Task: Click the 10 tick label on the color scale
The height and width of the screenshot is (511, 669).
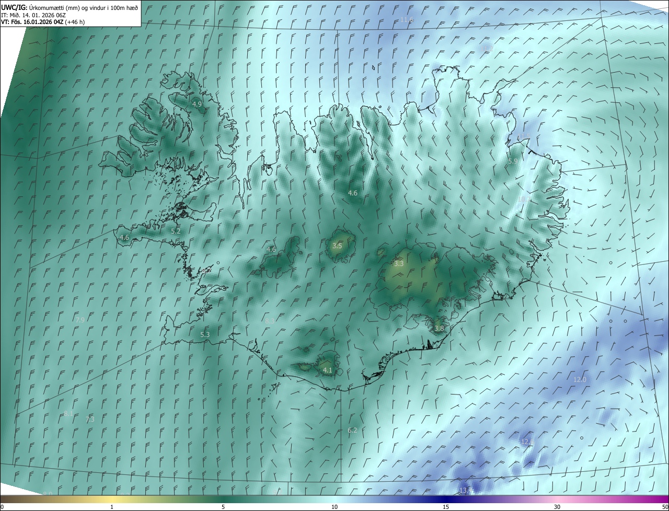Action: [x=334, y=507]
